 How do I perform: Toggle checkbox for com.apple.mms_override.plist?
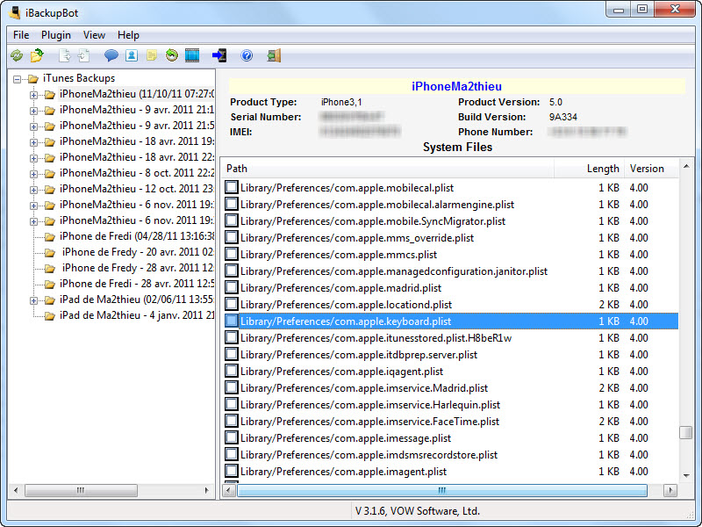(232, 237)
